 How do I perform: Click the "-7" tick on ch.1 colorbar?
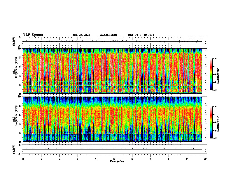click(x=216, y=67)
